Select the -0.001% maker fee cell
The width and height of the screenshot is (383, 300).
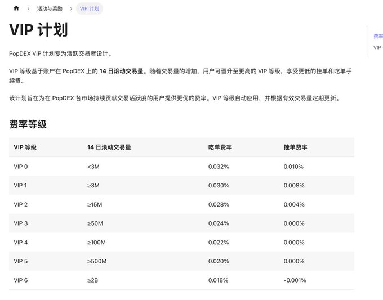click(x=295, y=280)
